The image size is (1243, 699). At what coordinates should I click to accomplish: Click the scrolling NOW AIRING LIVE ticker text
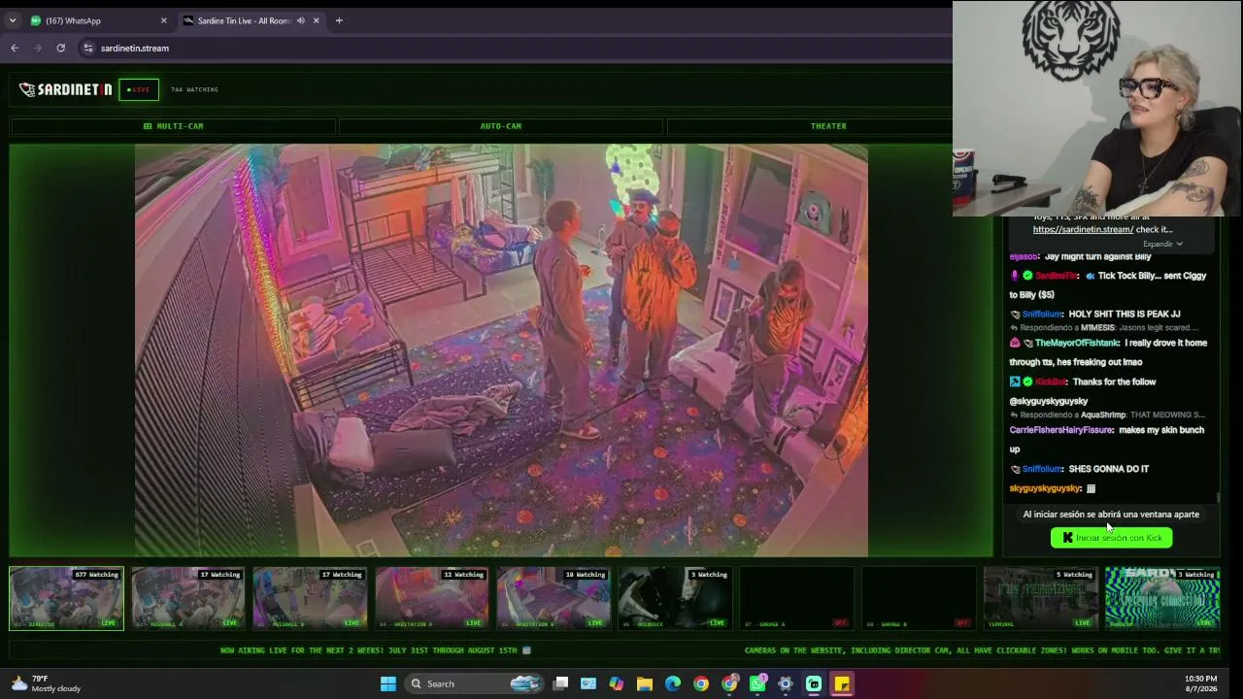pos(376,650)
